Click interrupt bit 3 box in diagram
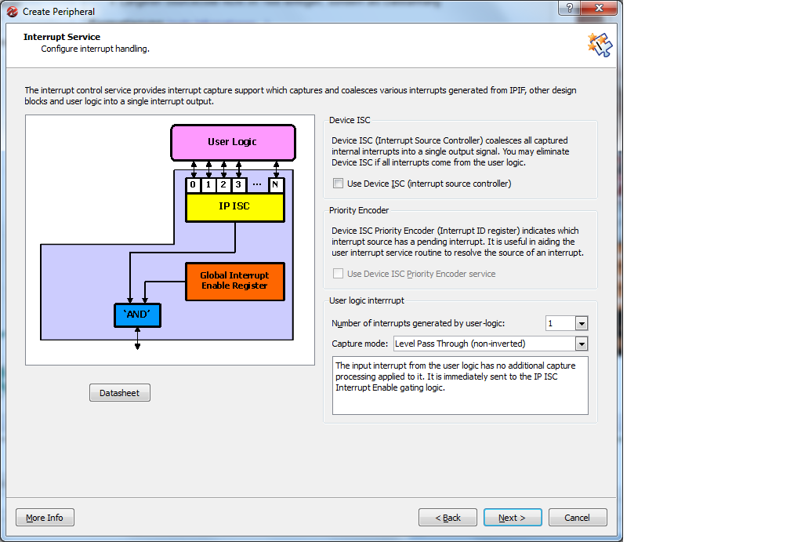Screen dimensions: 790x542 click(239, 184)
